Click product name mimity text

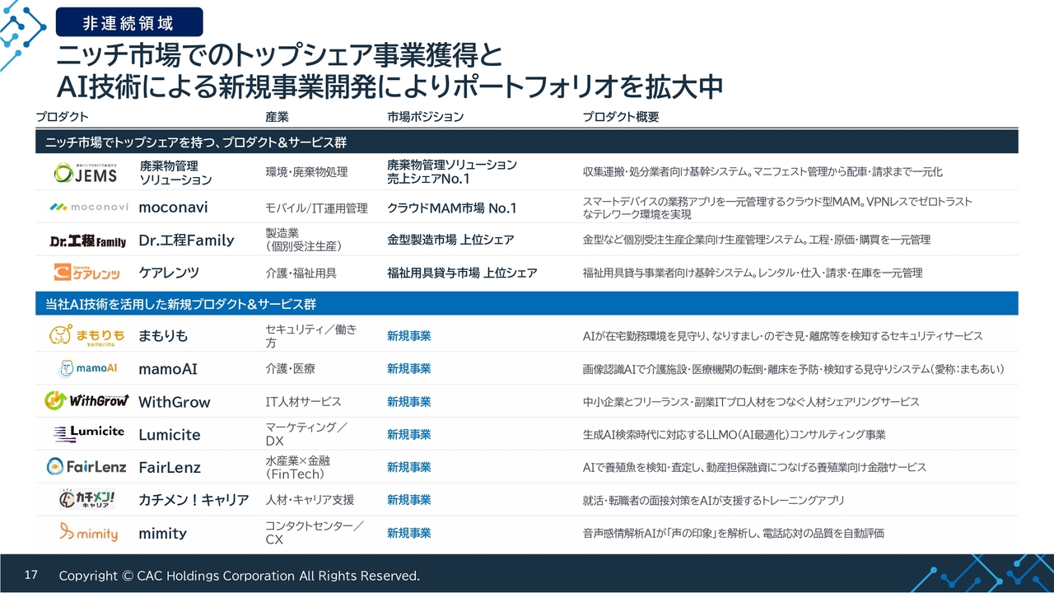click(x=162, y=534)
